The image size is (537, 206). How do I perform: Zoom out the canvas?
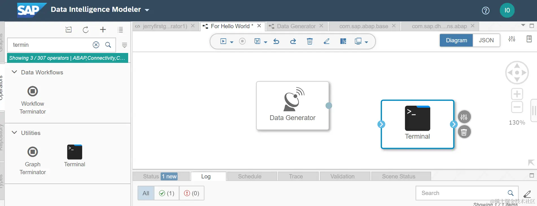coord(517,107)
